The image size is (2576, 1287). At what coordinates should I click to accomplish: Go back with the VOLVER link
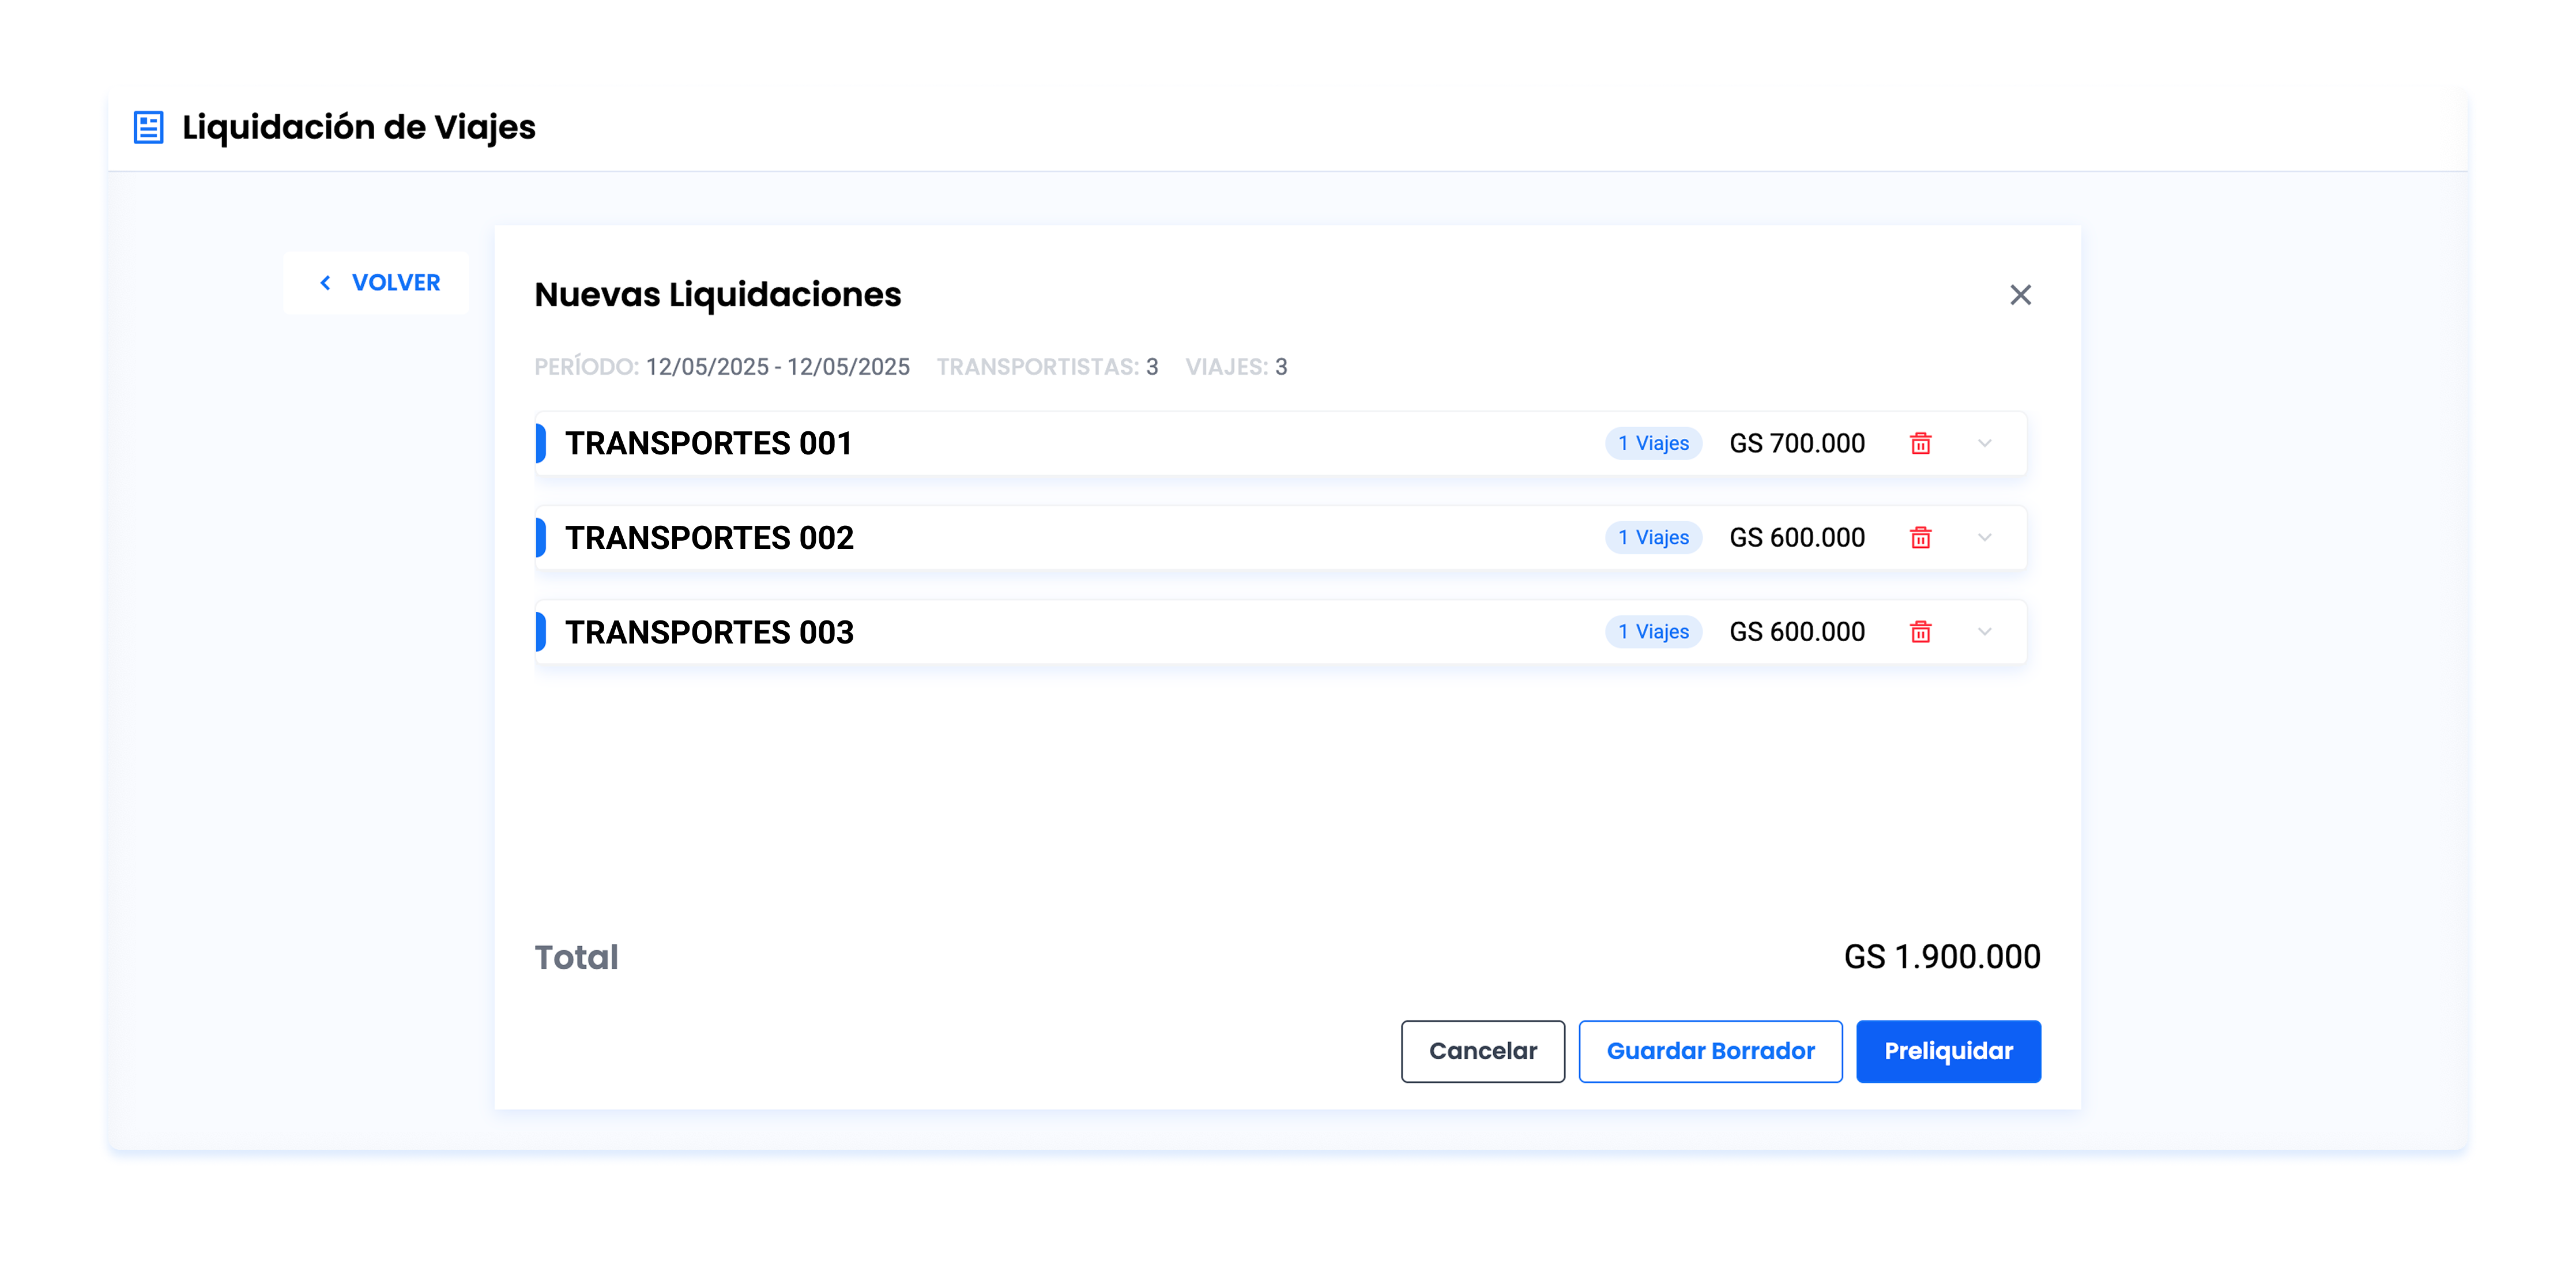pos(395,283)
